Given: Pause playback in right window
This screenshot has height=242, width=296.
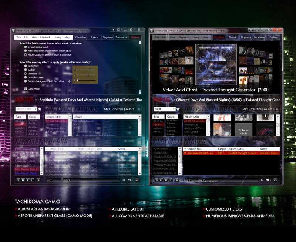Looking at the screenshot, I should pos(161,180).
